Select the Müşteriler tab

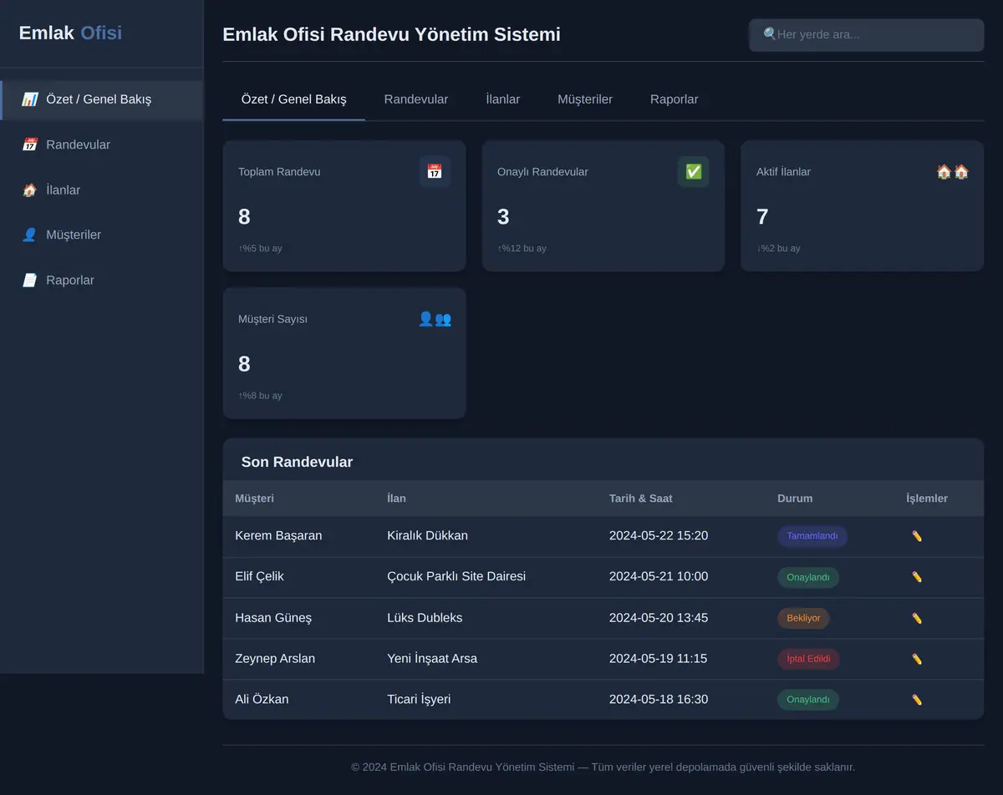coord(585,99)
